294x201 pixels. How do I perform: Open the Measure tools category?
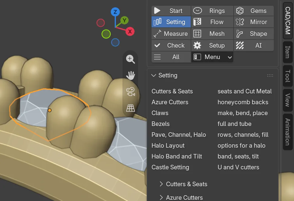point(171,34)
